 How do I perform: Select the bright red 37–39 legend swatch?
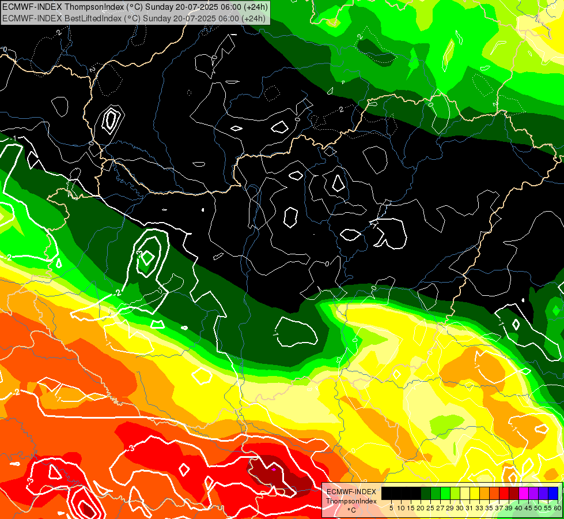point(504,493)
